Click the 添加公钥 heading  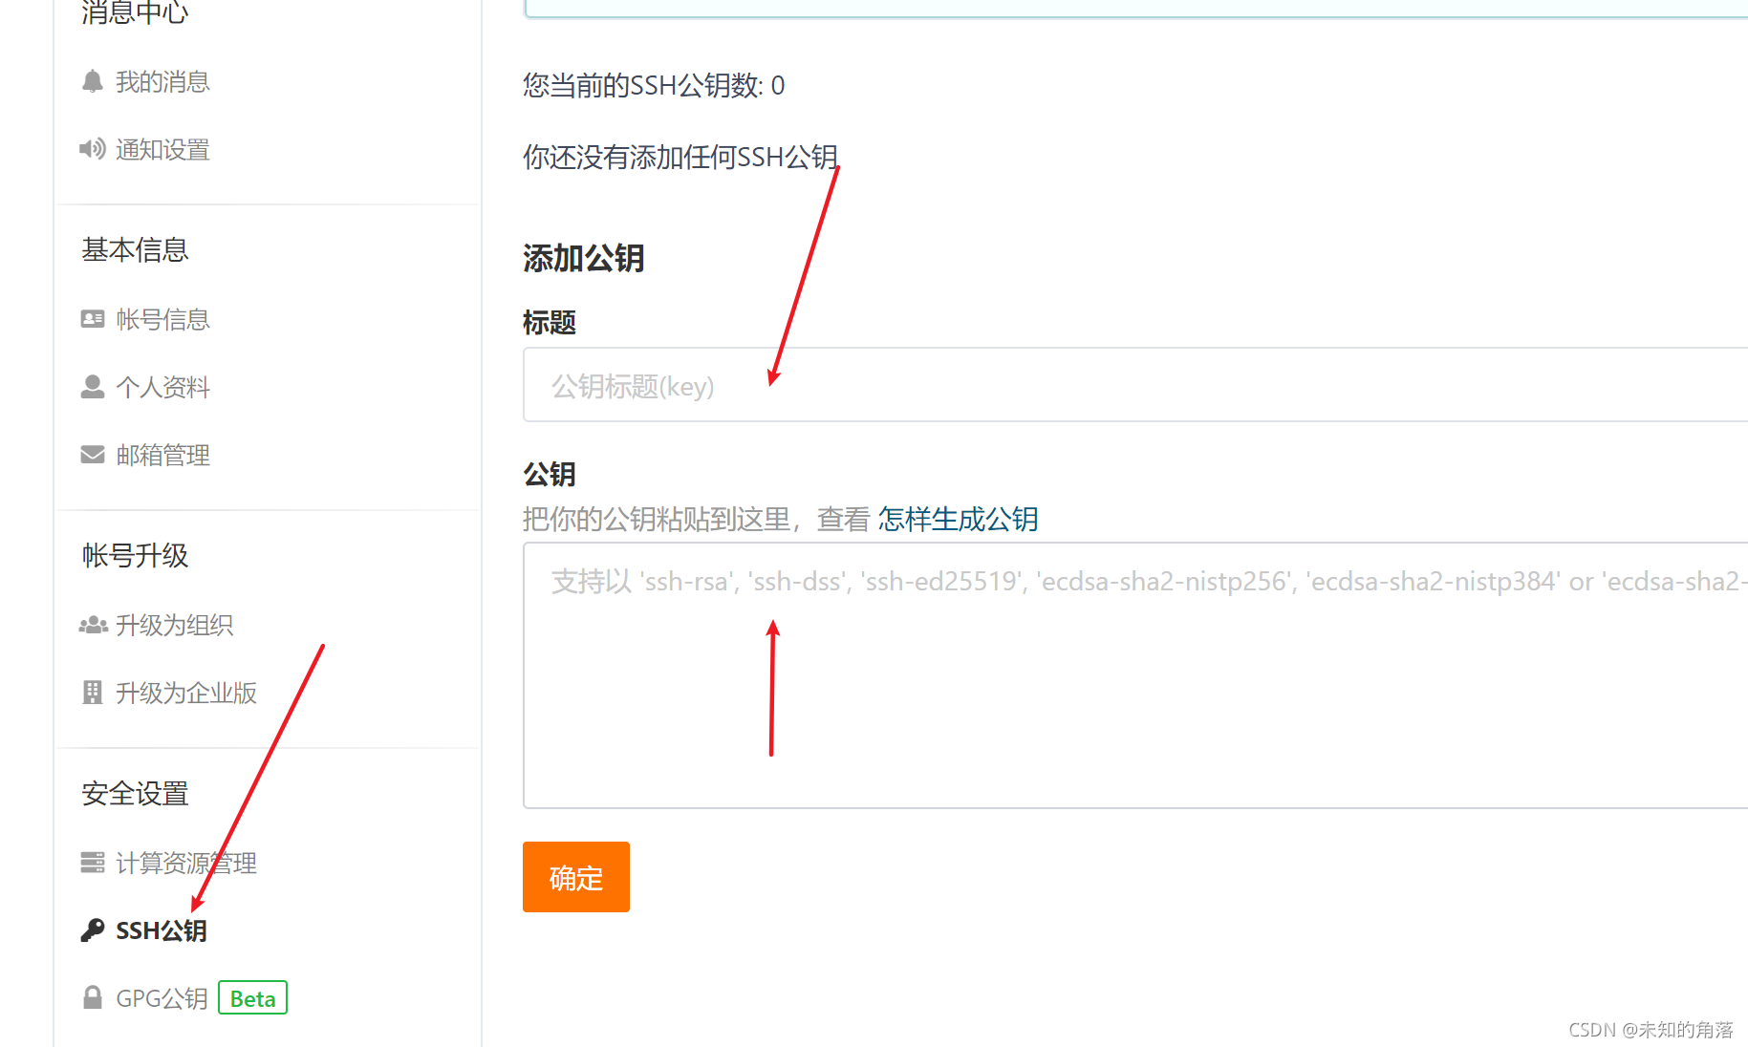(x=584, y=258)
